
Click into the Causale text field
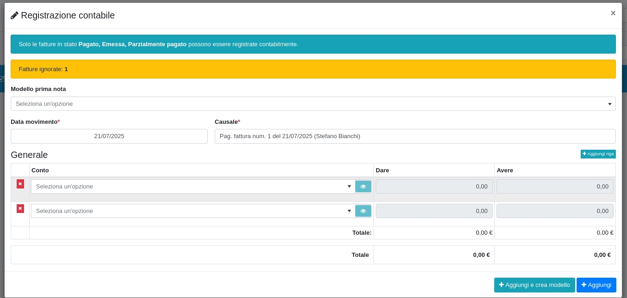tap(415, 136)
